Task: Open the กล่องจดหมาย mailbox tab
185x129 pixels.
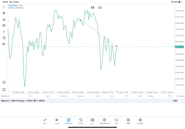Action: tap(104, 121)
